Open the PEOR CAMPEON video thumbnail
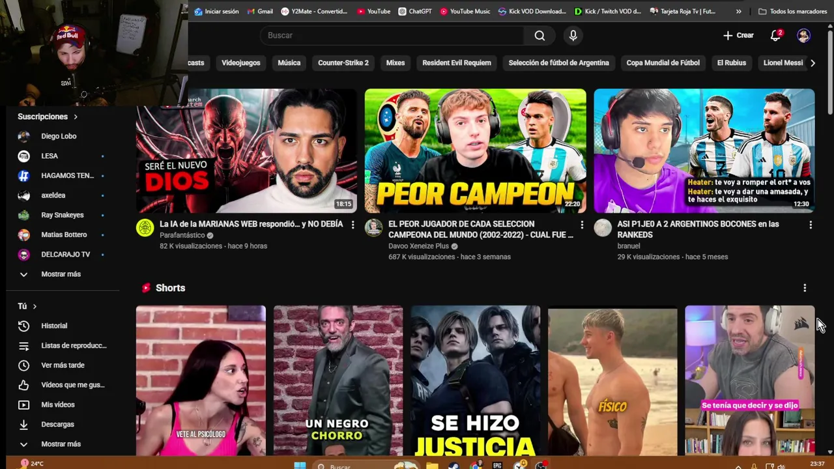Viewport: 834px width, 469px height. tap(475, 150)
